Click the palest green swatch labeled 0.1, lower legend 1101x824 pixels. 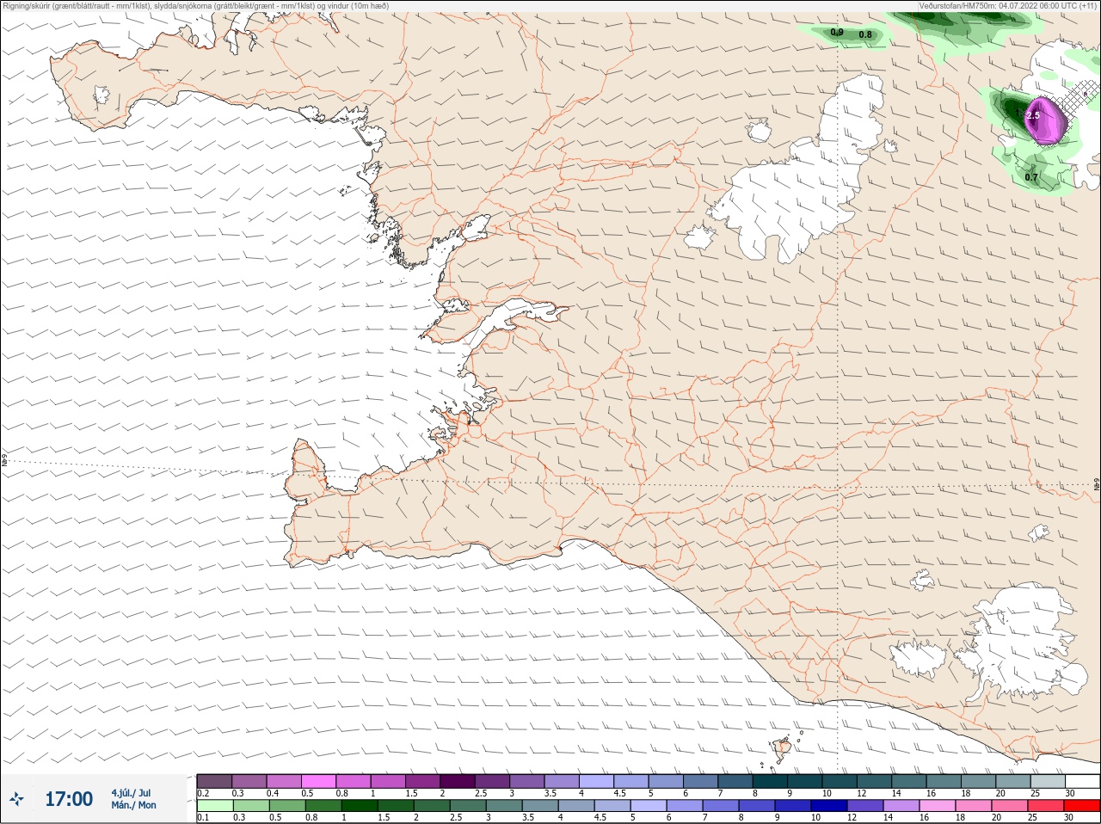pyautogui.click(x=214, y=806)
